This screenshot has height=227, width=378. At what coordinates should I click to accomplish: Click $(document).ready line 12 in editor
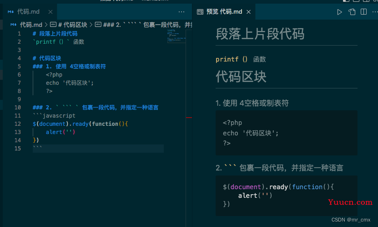[x=80, y=124]
